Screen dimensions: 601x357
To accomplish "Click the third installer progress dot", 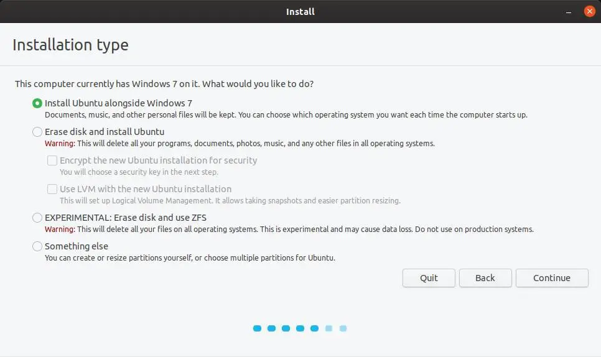I will pos(286,328).
